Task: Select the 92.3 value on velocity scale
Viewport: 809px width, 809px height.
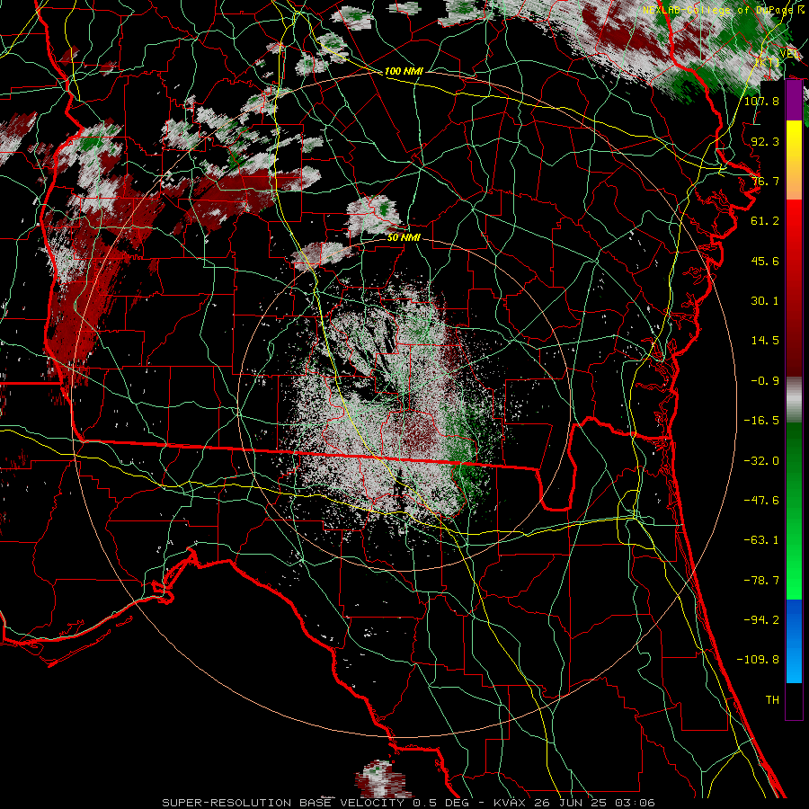Action: 765,141
